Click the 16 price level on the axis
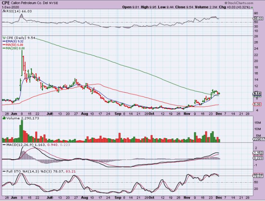Screen dimensions: 265x201 (256, 74)
